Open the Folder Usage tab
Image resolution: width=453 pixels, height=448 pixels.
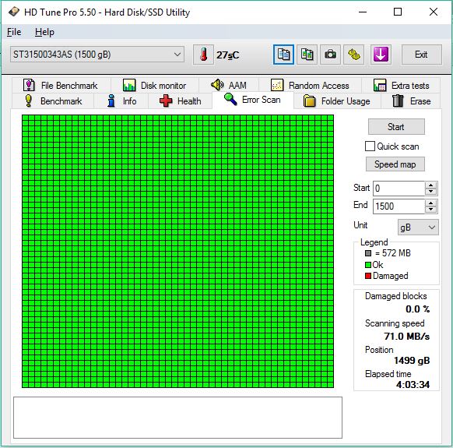337,101
